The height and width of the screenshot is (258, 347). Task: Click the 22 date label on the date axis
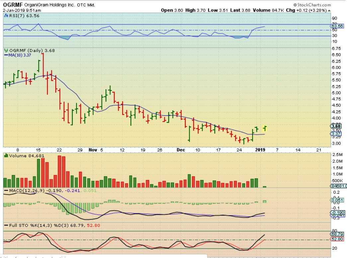pos(59,150)
